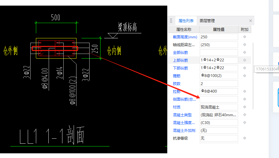Select the 上部纵筋 property name
The width and height of the screenshot is (279, 158).
(x=180, y=60)
